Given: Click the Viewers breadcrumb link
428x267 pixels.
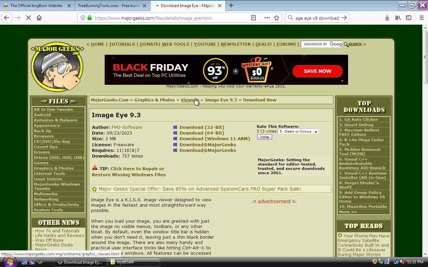Looking at the screenshot, I should [x=190, y=100].
